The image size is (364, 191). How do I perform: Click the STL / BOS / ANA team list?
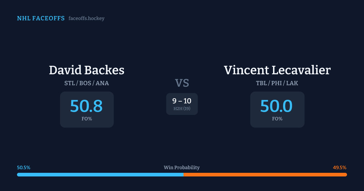click(x=87, y=83)
